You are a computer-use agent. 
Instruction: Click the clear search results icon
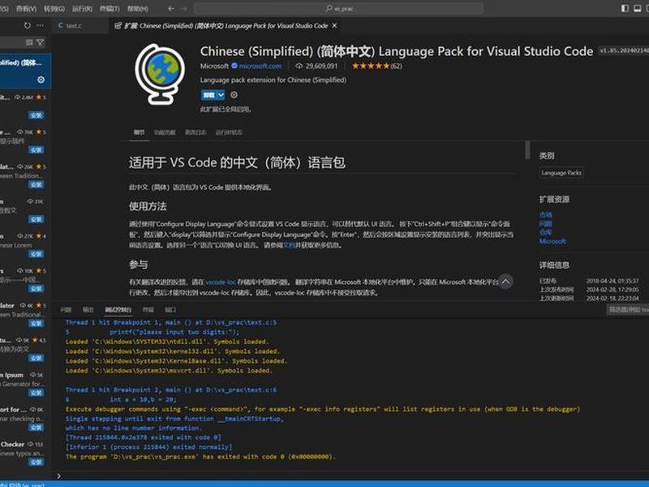[29, 42]
